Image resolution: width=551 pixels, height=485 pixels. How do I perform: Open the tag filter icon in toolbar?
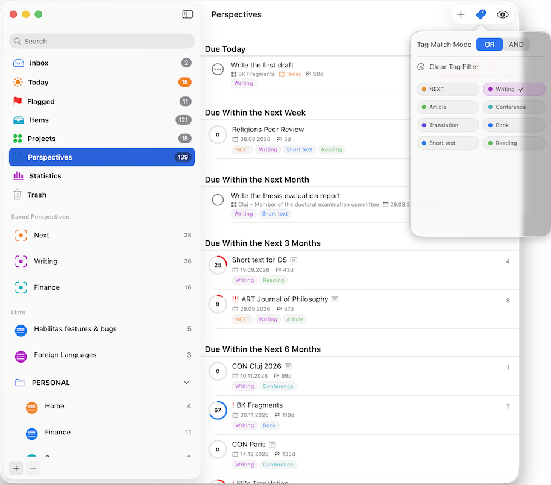click(480, 14)
